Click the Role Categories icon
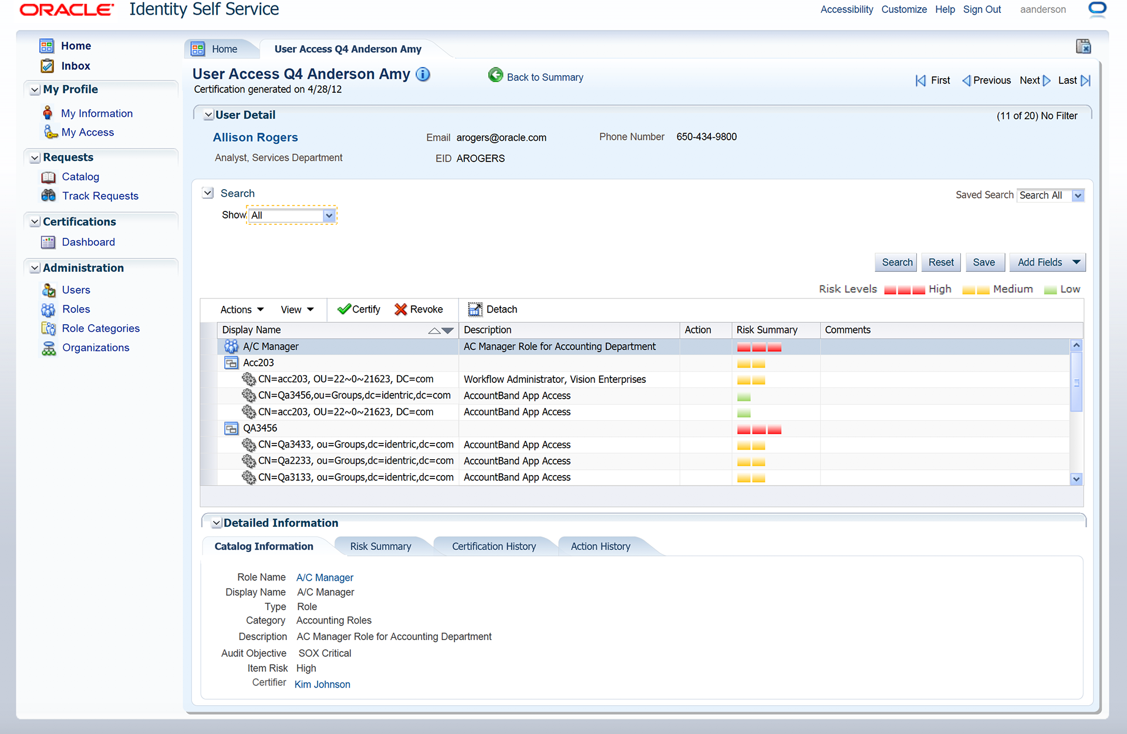 [49, 328]
